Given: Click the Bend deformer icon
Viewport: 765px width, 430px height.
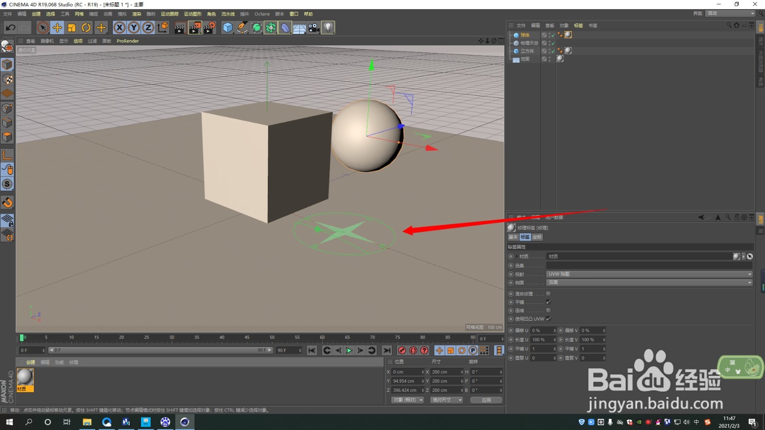Looking at the screenshot, I should click(x=285, y=28).
